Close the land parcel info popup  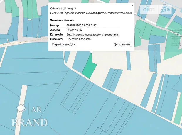[132, 5]
